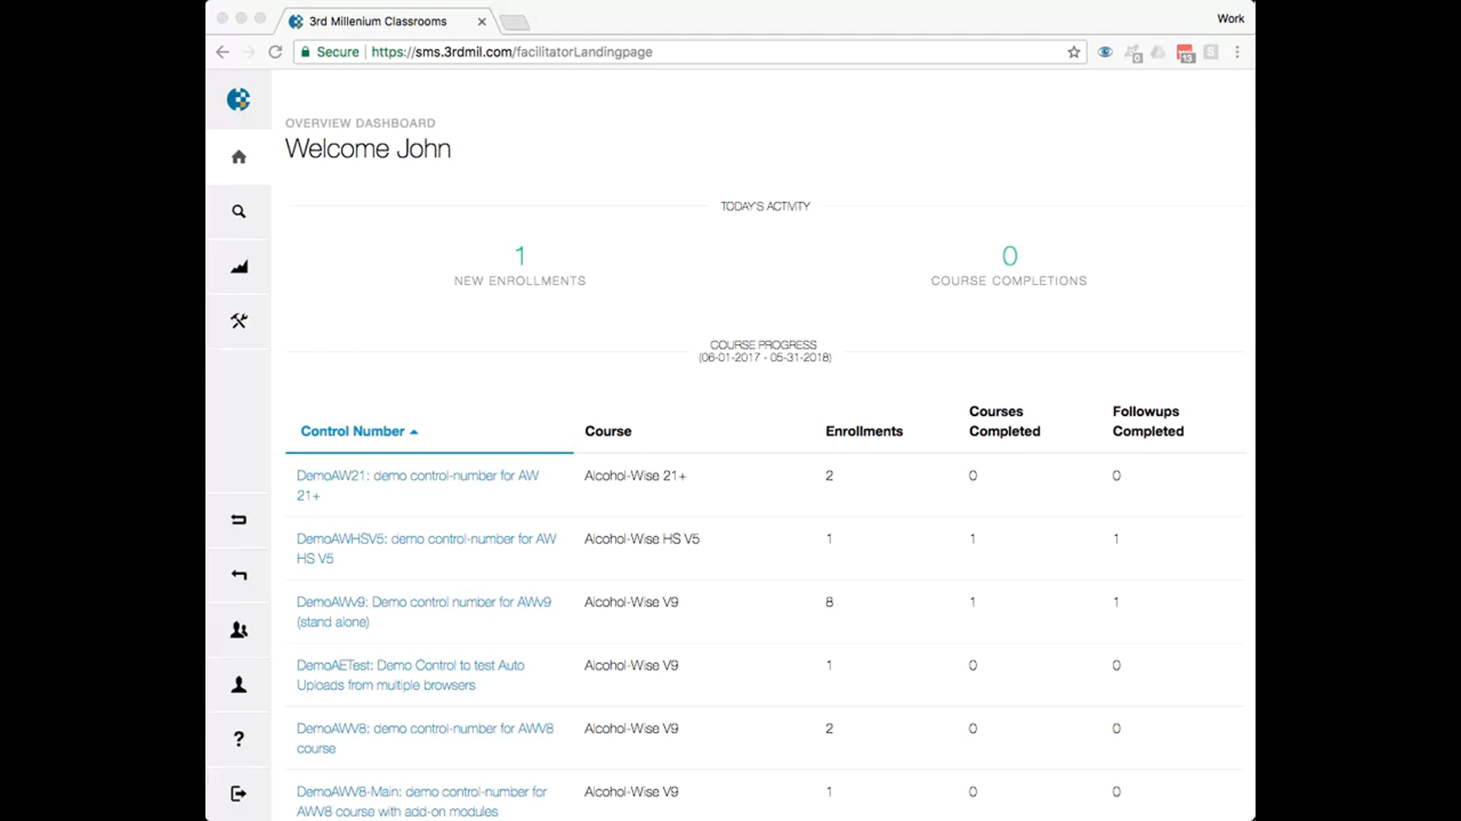Click the sidebar icon above the users icon

pos(239,575)
